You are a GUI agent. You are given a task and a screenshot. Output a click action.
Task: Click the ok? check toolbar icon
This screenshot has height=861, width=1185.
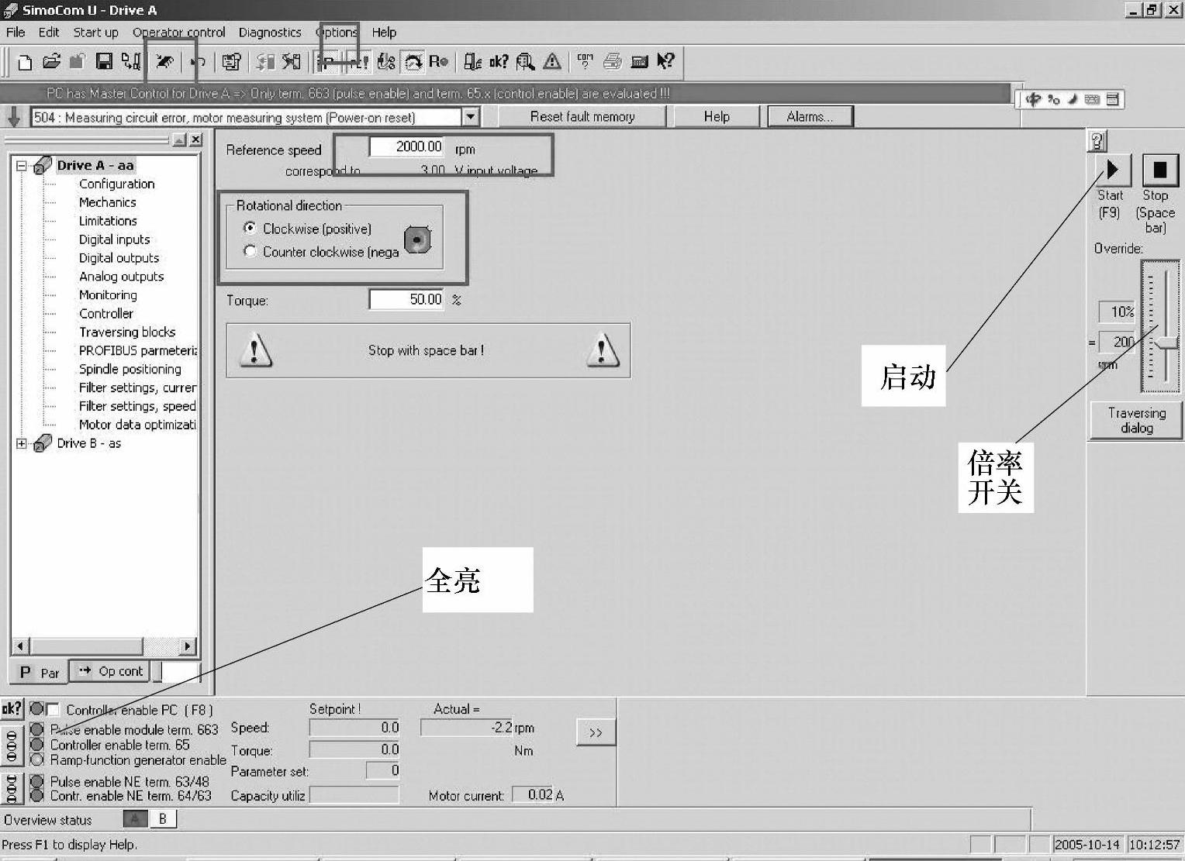[499, 61]
